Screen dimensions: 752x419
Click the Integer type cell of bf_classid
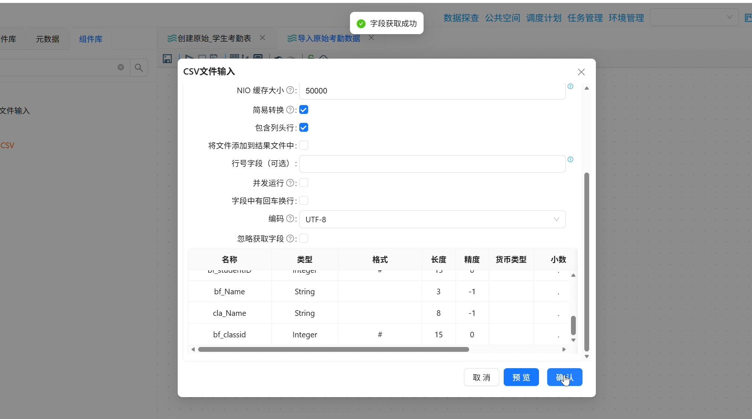[x=305, y=335]
